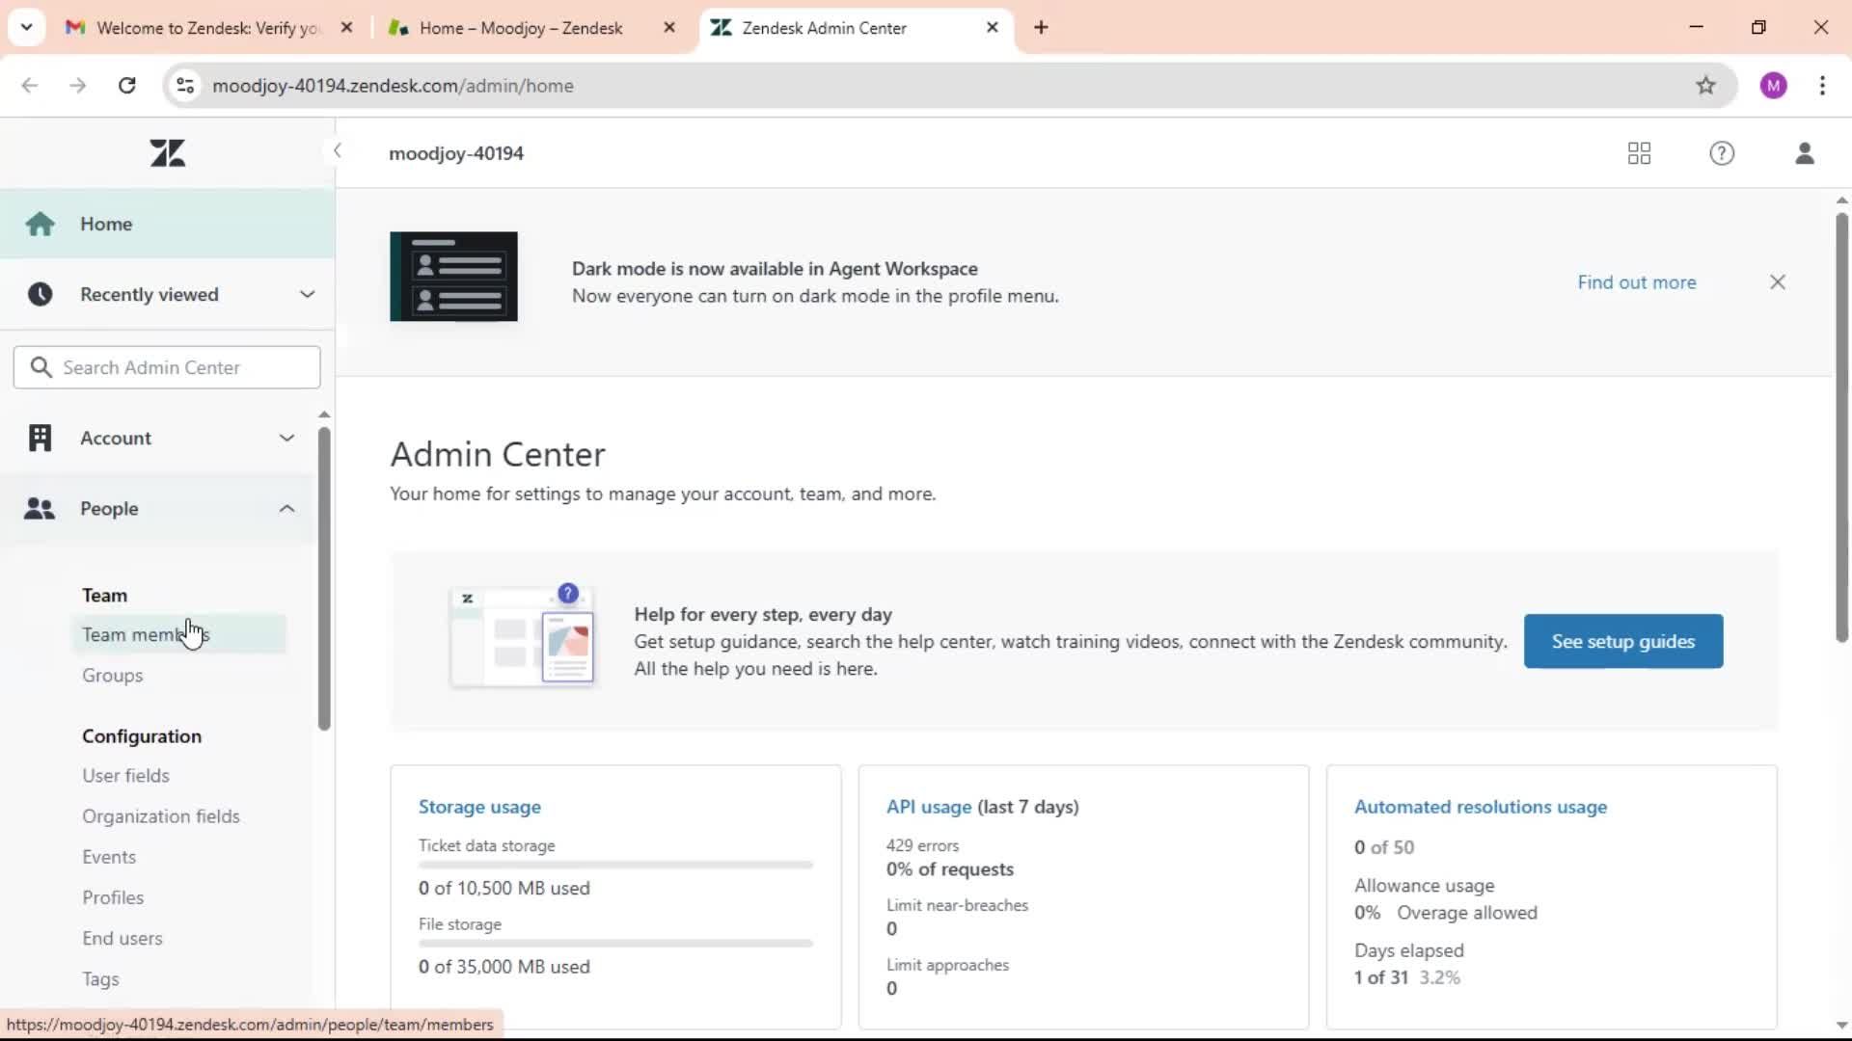Click the search magnifier icon

[x=41, y=367]
